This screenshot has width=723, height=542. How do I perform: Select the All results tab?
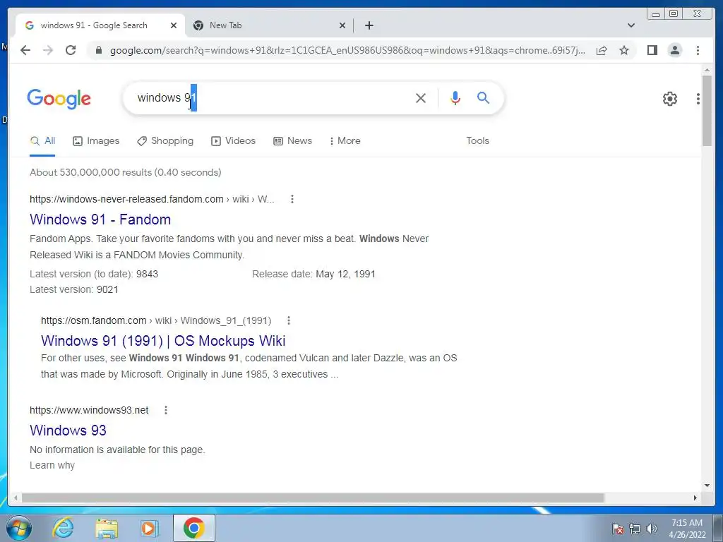coord(42,140)
